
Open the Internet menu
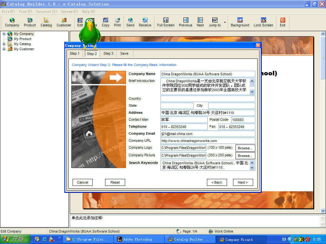pos(46,11)
